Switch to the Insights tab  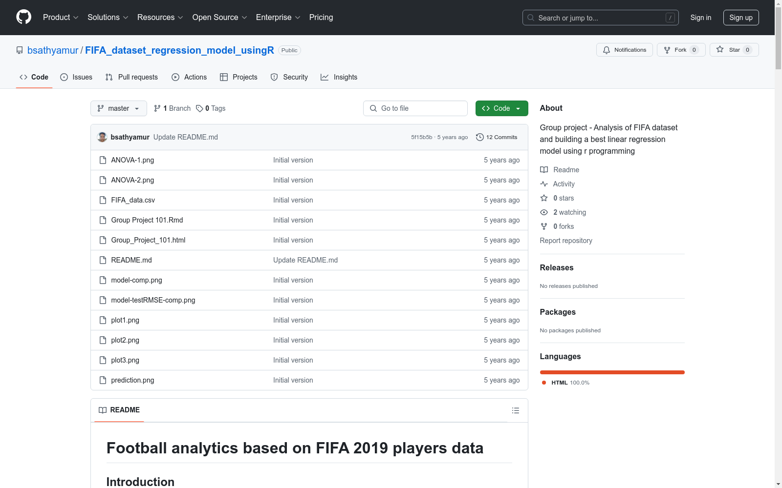339,77
